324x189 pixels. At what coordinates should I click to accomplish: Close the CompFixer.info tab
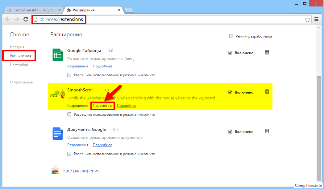[x=60, y=10]
